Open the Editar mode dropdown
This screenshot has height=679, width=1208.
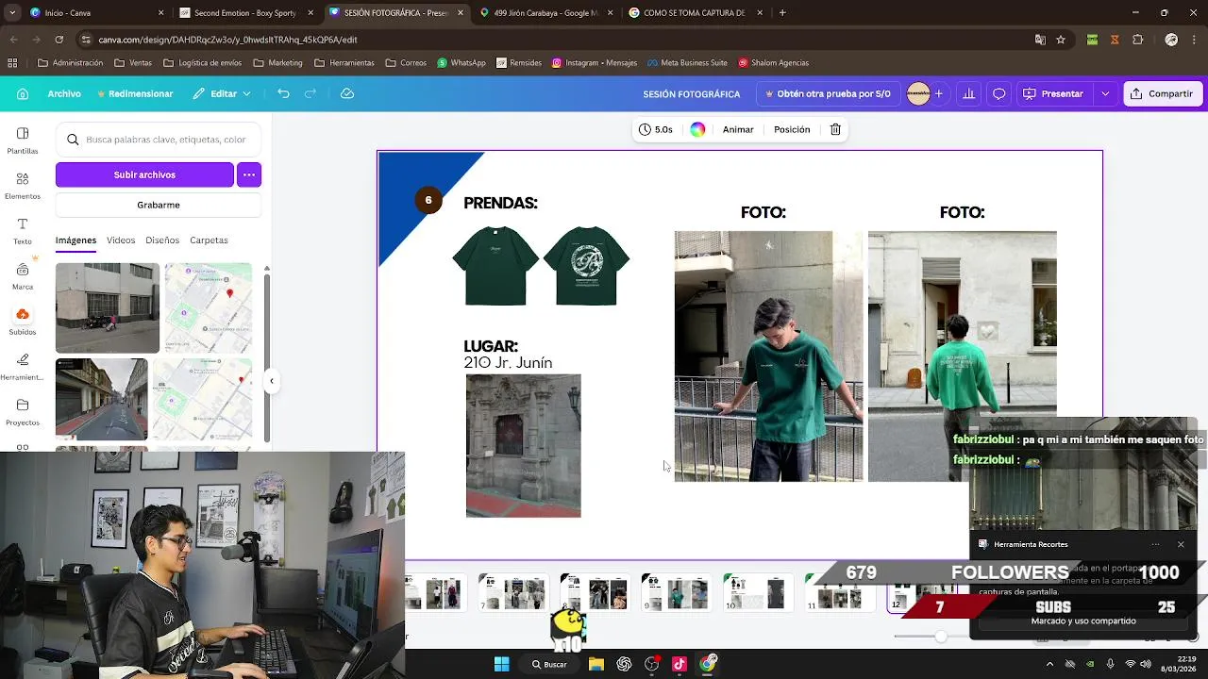coord(223,93)
